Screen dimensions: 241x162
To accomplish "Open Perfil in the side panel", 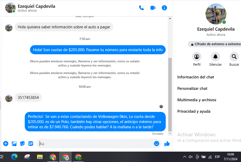I will [197, 57].
